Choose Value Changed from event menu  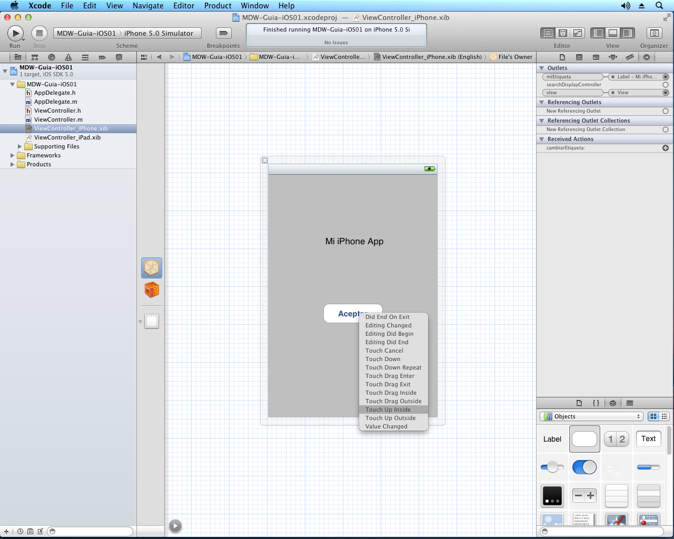pos(393,426)
